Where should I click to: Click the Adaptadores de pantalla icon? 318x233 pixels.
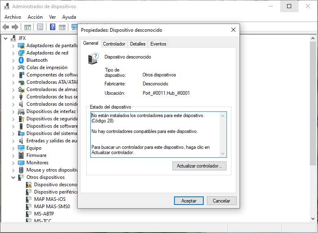point(21,46)
